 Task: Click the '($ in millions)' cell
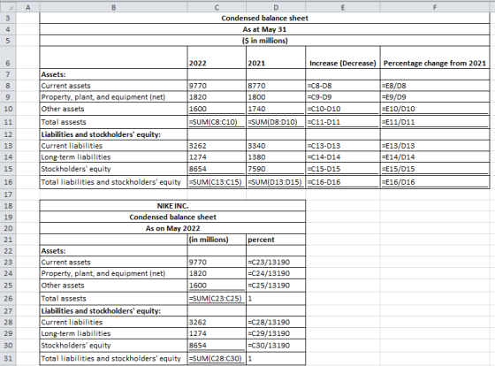click(x=264, y=41)
